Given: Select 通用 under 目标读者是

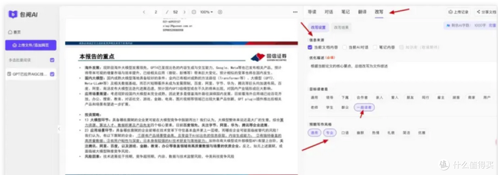Looking at the screenshot, I should pyautogui.click(x=314, y=98).
